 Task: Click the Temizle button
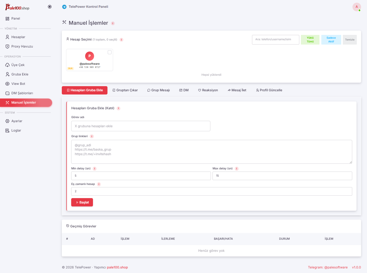(350, 39)
